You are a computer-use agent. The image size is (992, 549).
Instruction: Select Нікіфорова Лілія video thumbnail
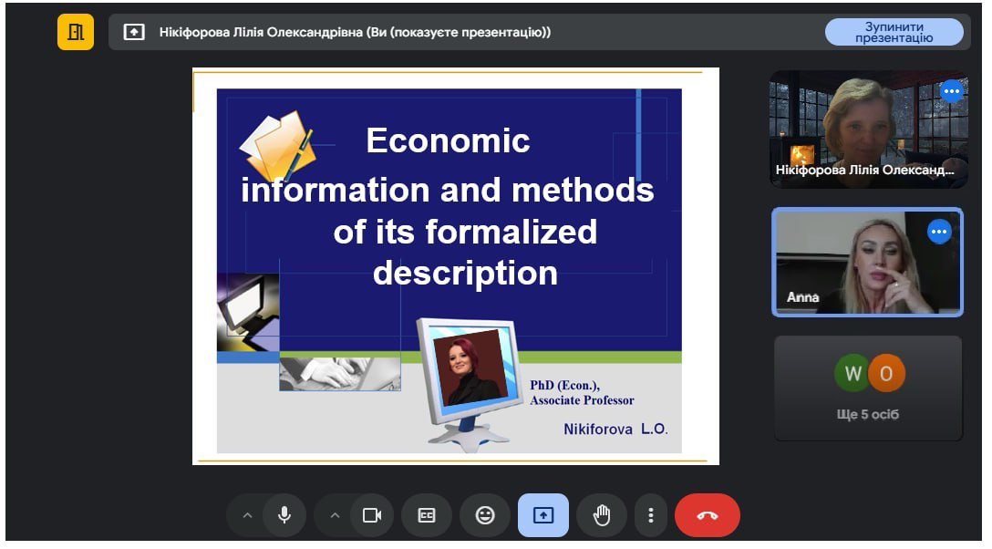point(869,129)
